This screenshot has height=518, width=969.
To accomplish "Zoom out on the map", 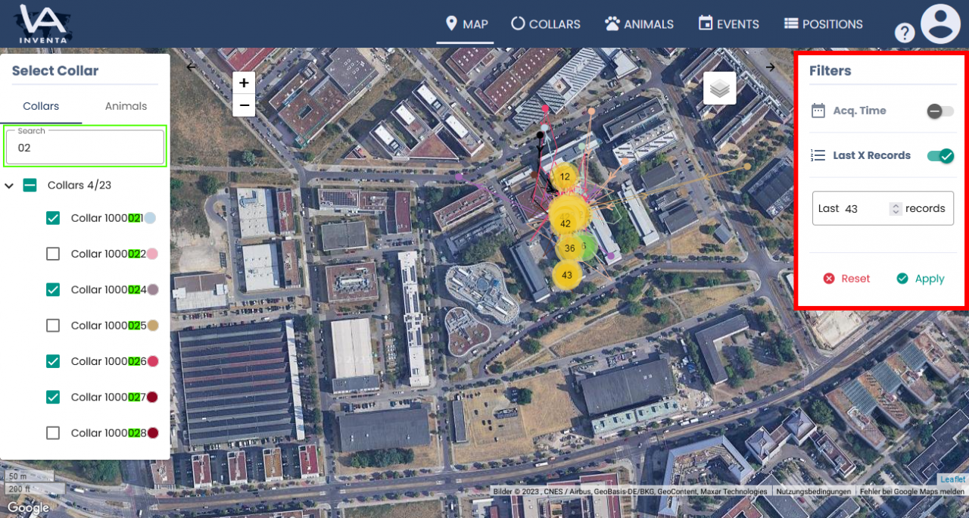I will [x=244, y=105].
